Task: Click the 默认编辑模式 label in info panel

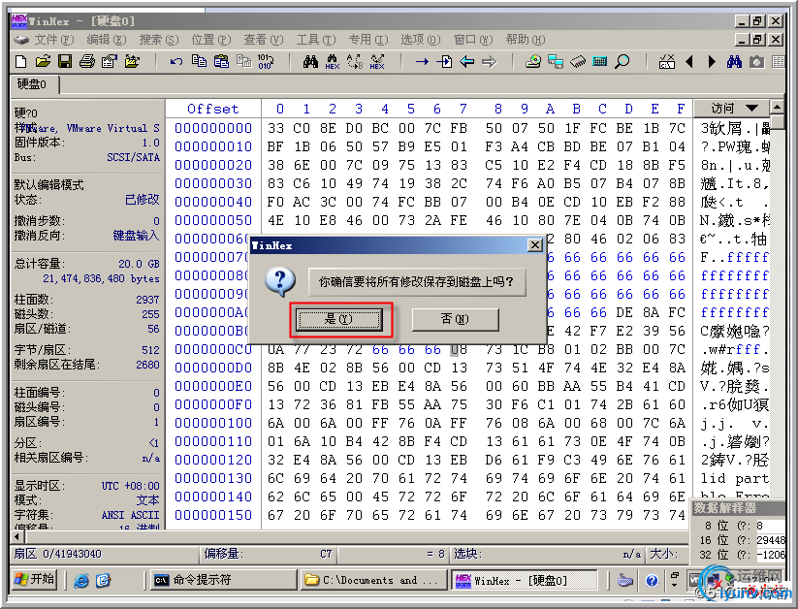Action: tap(48, 184)
